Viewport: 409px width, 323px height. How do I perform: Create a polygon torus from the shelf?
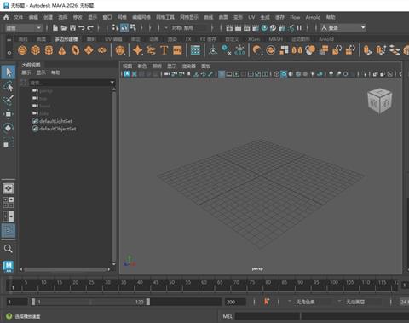75,50
